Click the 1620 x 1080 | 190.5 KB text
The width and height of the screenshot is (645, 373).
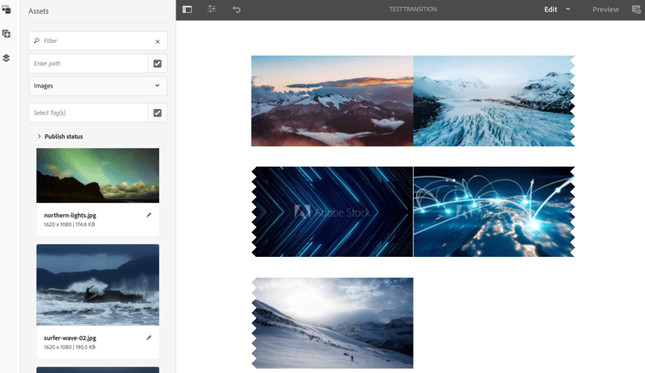[70, 347]
